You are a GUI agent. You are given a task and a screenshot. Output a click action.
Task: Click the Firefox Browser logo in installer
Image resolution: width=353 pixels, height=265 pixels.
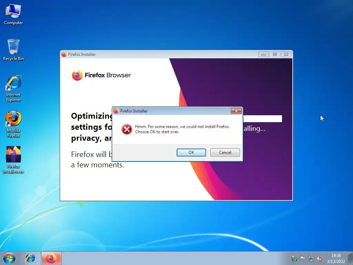77,75
